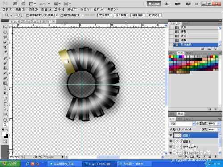Choose zoom-out mode in the options bar
Screen dimensions: 223x167
(x=21, y=15)
